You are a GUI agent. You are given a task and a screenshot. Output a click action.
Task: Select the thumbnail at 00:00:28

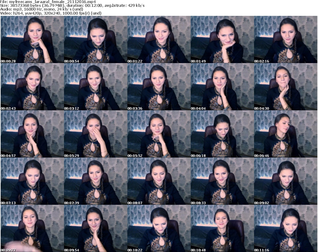coord(32,39)
